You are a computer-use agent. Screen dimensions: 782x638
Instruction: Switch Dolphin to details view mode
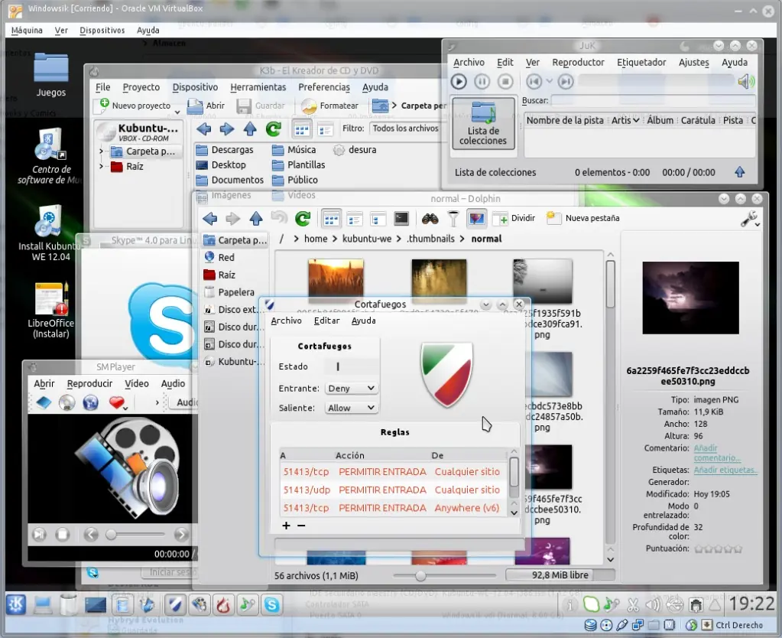pos(355,219)
